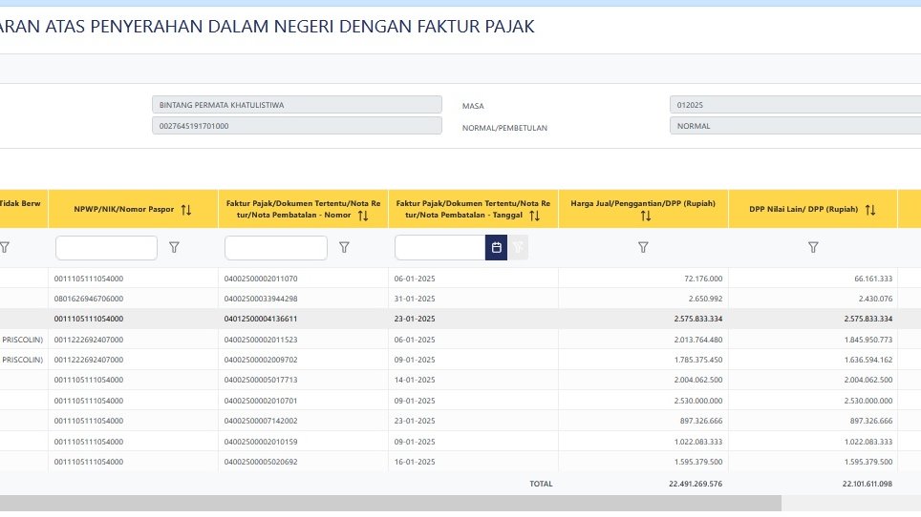This screenshot has height=517, width=921.
Task: Click the MASA field label
Action: click(x=473, y=106)
